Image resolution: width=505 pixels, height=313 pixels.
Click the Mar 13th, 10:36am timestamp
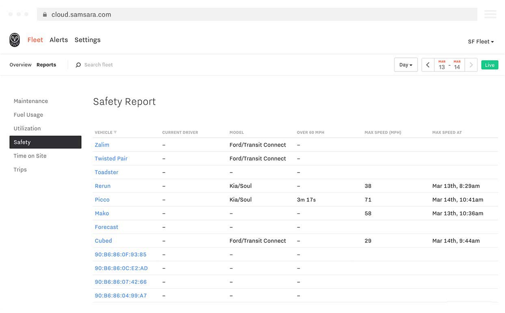coord(458,214)
